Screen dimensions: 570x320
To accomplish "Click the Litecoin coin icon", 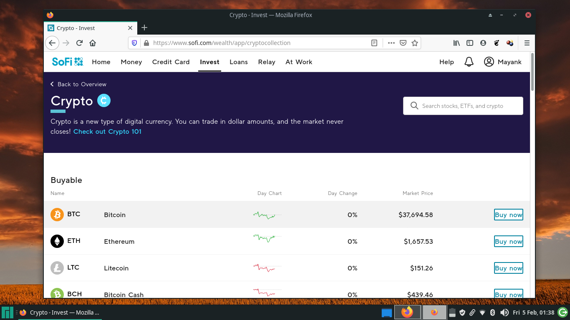I will (x=57, y=268).
